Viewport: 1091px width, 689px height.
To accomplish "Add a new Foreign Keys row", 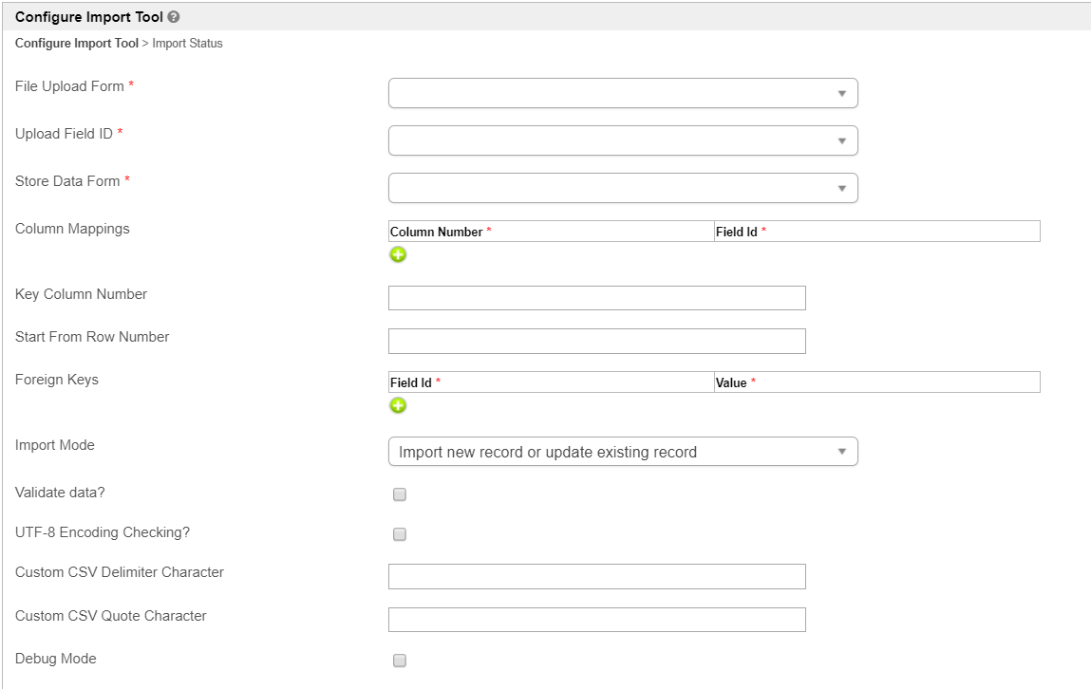I will pyautogui.click(x=398, y=405).
